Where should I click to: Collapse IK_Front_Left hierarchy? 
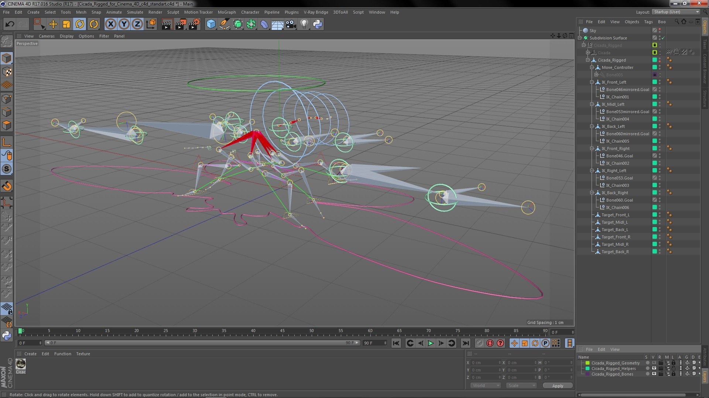pyautogui.click(x=592, y=82)
